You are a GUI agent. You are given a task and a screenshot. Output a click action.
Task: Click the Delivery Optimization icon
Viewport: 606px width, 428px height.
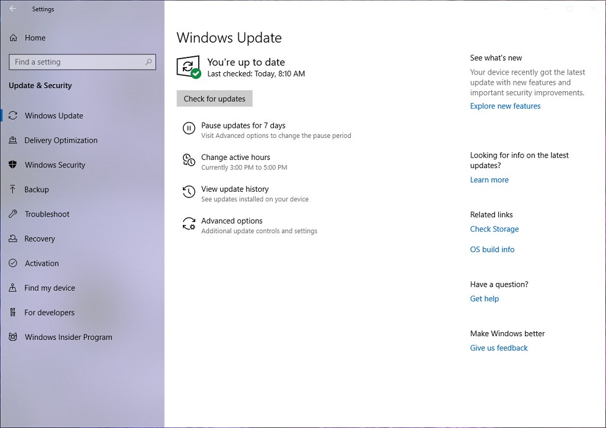pyautogui.click(x=13, y=140)
